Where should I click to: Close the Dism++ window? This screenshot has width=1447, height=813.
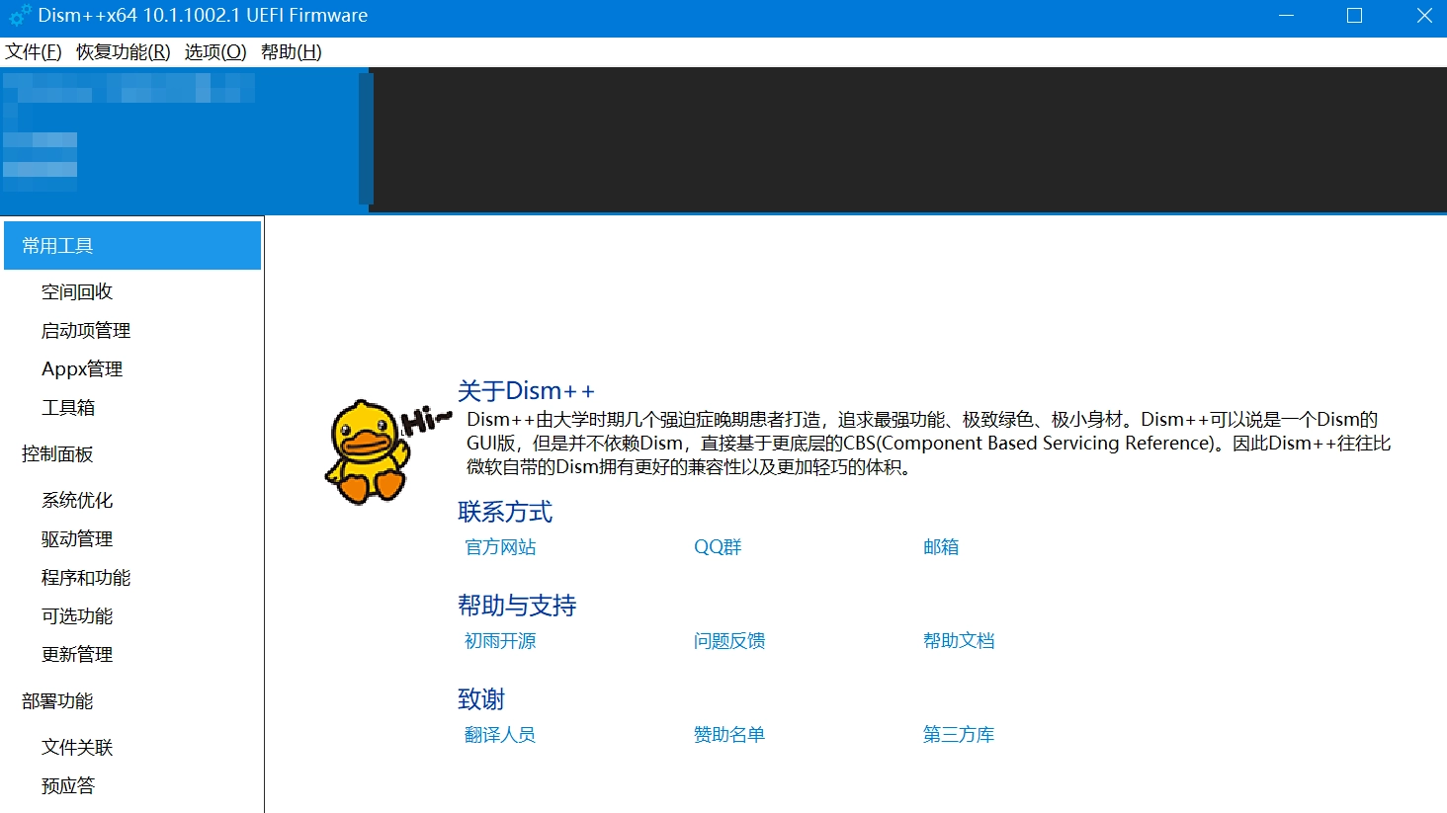coord(1424,16)
